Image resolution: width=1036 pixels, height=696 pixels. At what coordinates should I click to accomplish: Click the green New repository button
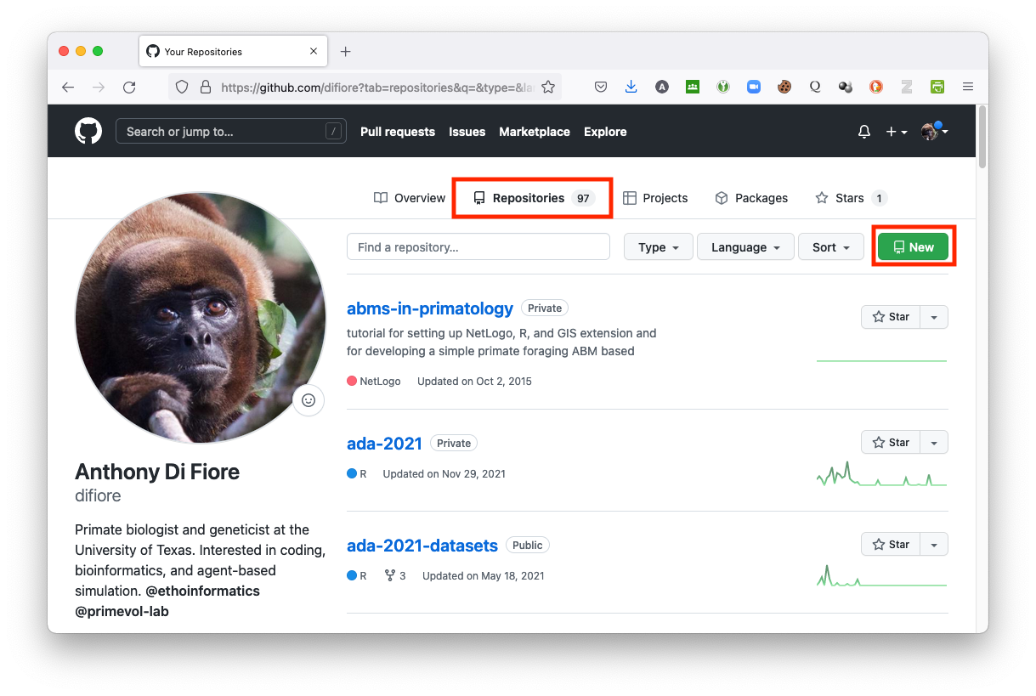click(914, 247)
